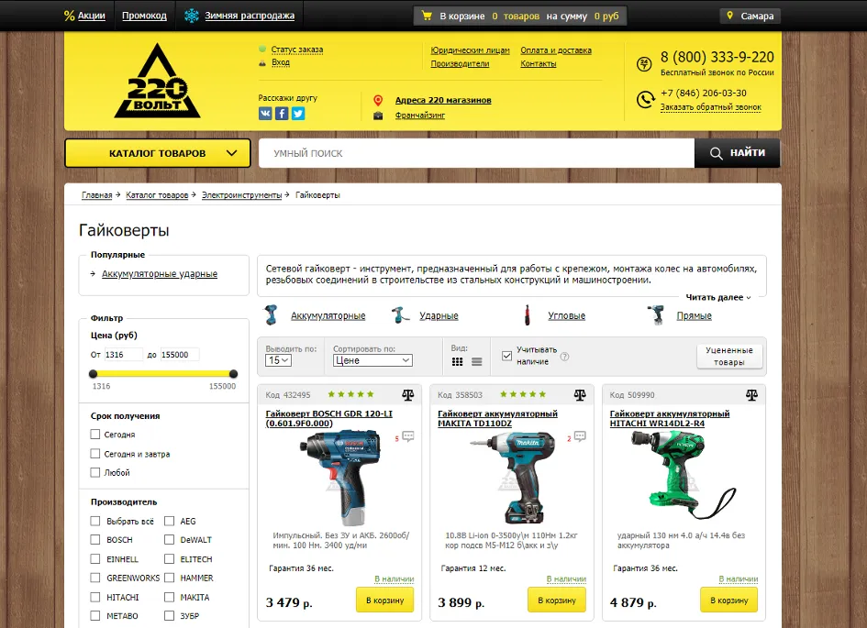Viewport: 867px width, 628px height.
Task: Switch to list view icon
Action: [x=477, y=361]
